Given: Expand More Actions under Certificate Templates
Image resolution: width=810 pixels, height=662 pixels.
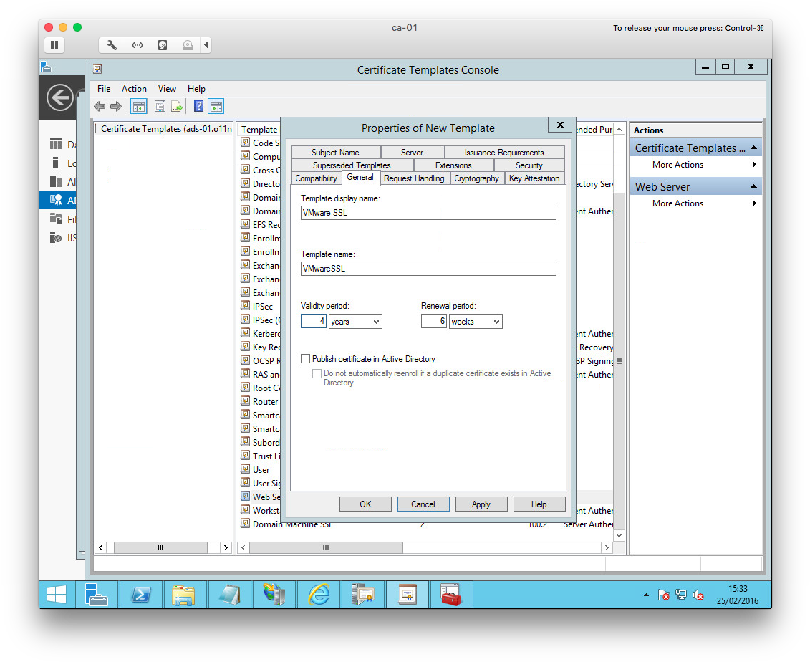Looking at the screenshot, I should point(695,164).
